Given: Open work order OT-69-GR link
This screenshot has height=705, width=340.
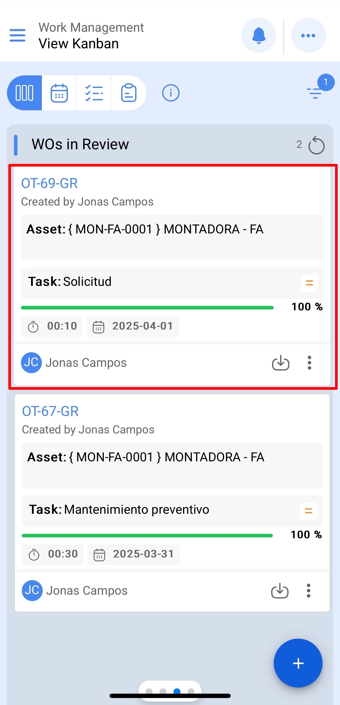Looking at the screenshot, I should coord(49,183).
